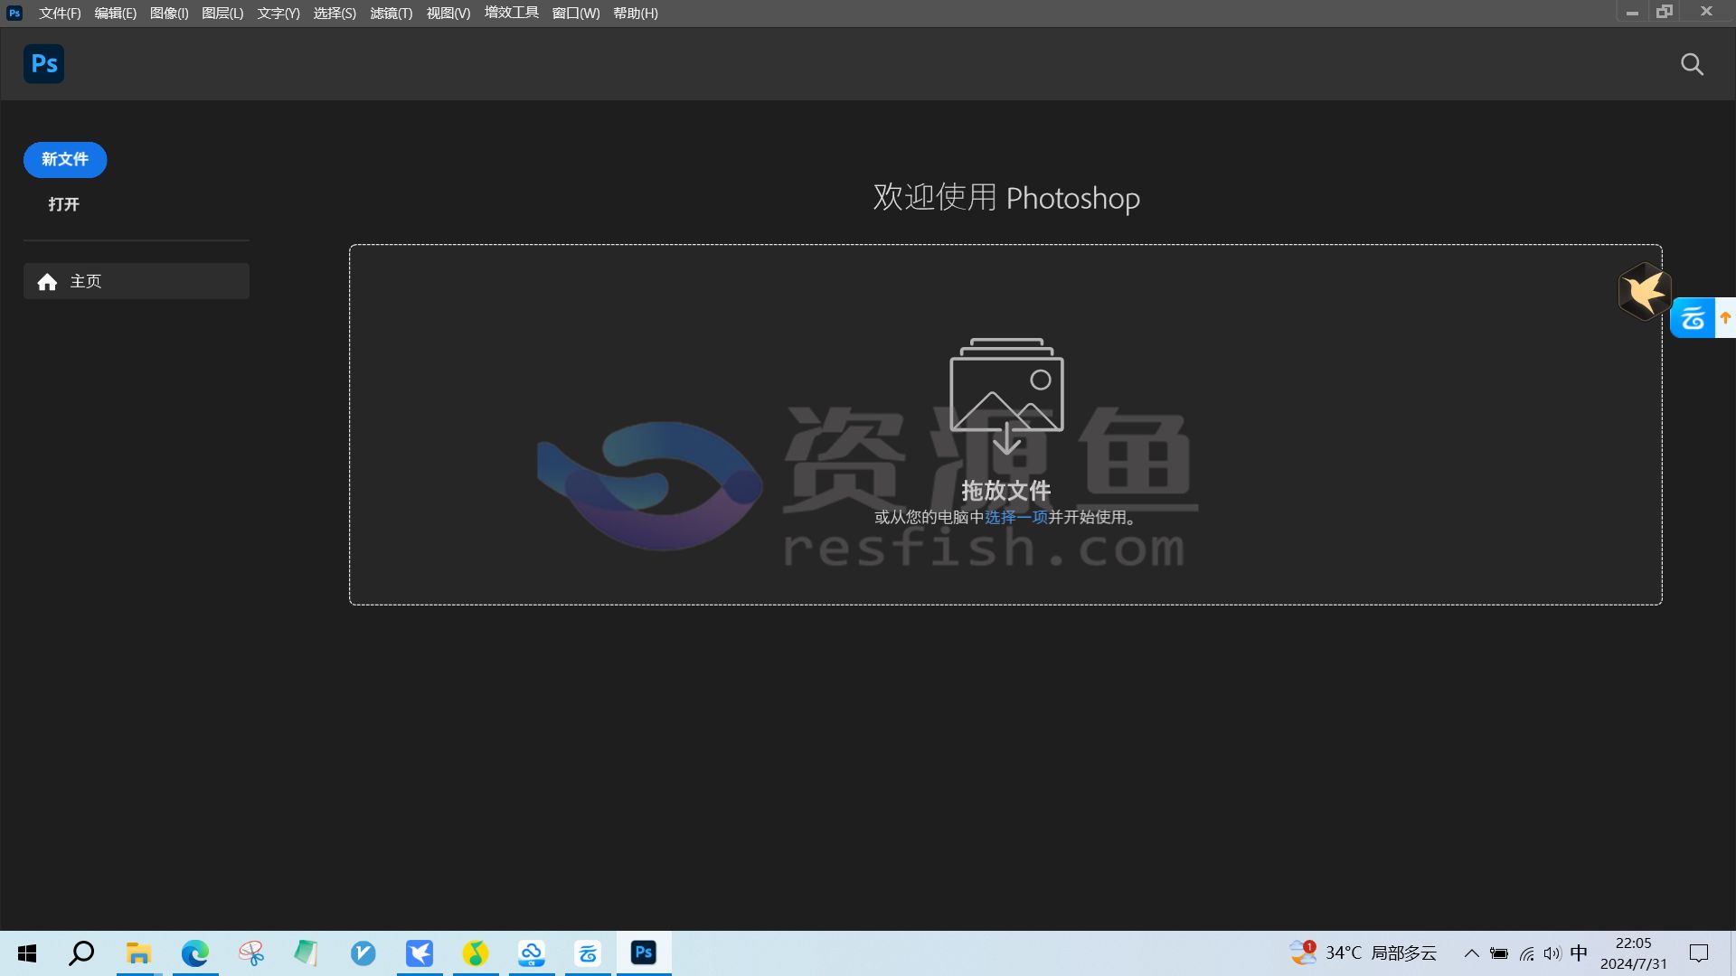Open Windows taskbar search
Viewport: 1736px width, 976px height.
[x=81, y=953]
